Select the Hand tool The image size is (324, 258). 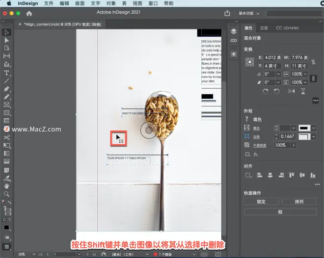click(x=6, y=186)
